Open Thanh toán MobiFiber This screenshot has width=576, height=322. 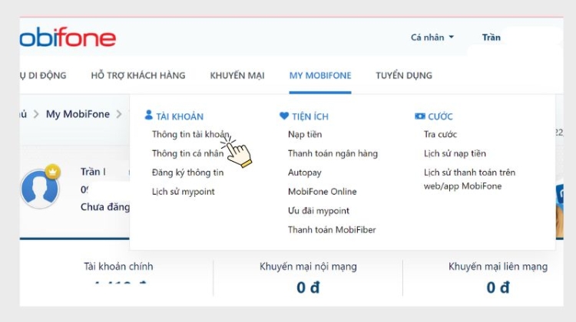[x=332, y=229]
